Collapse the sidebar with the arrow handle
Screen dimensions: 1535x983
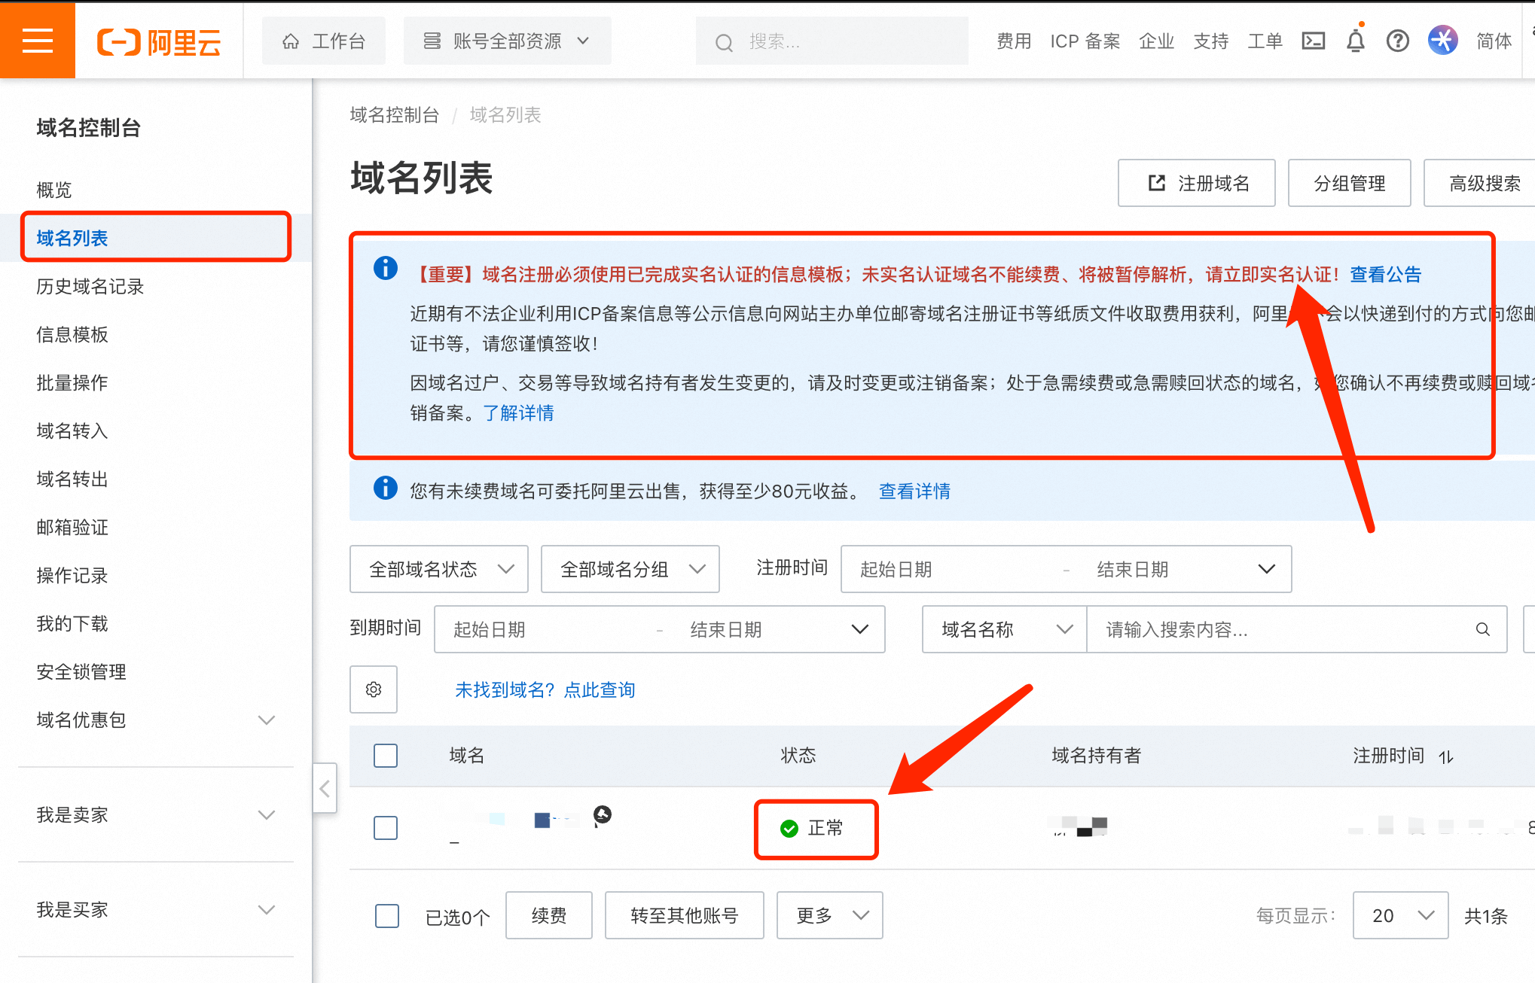click(x=325, y=788)
